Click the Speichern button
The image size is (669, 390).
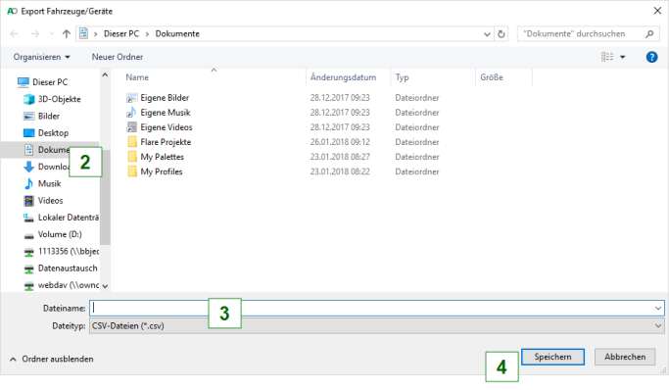pos(552,357)
